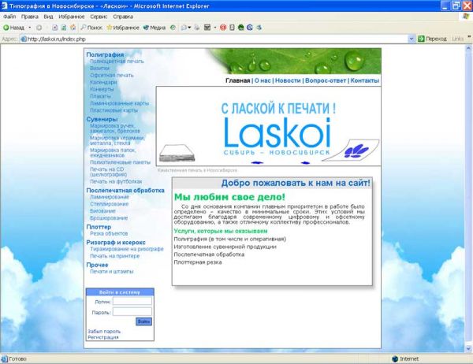Click the Forward navigation icon
Screen dimensions: 473x364
39,28
